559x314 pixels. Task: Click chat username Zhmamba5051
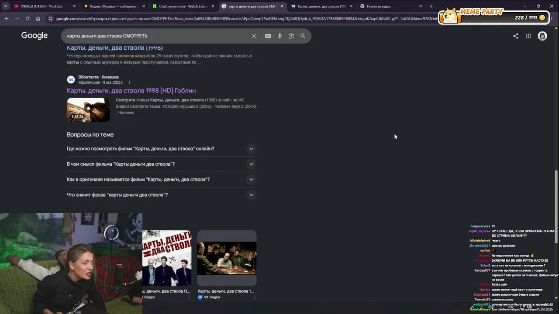[x=480, y=246]
